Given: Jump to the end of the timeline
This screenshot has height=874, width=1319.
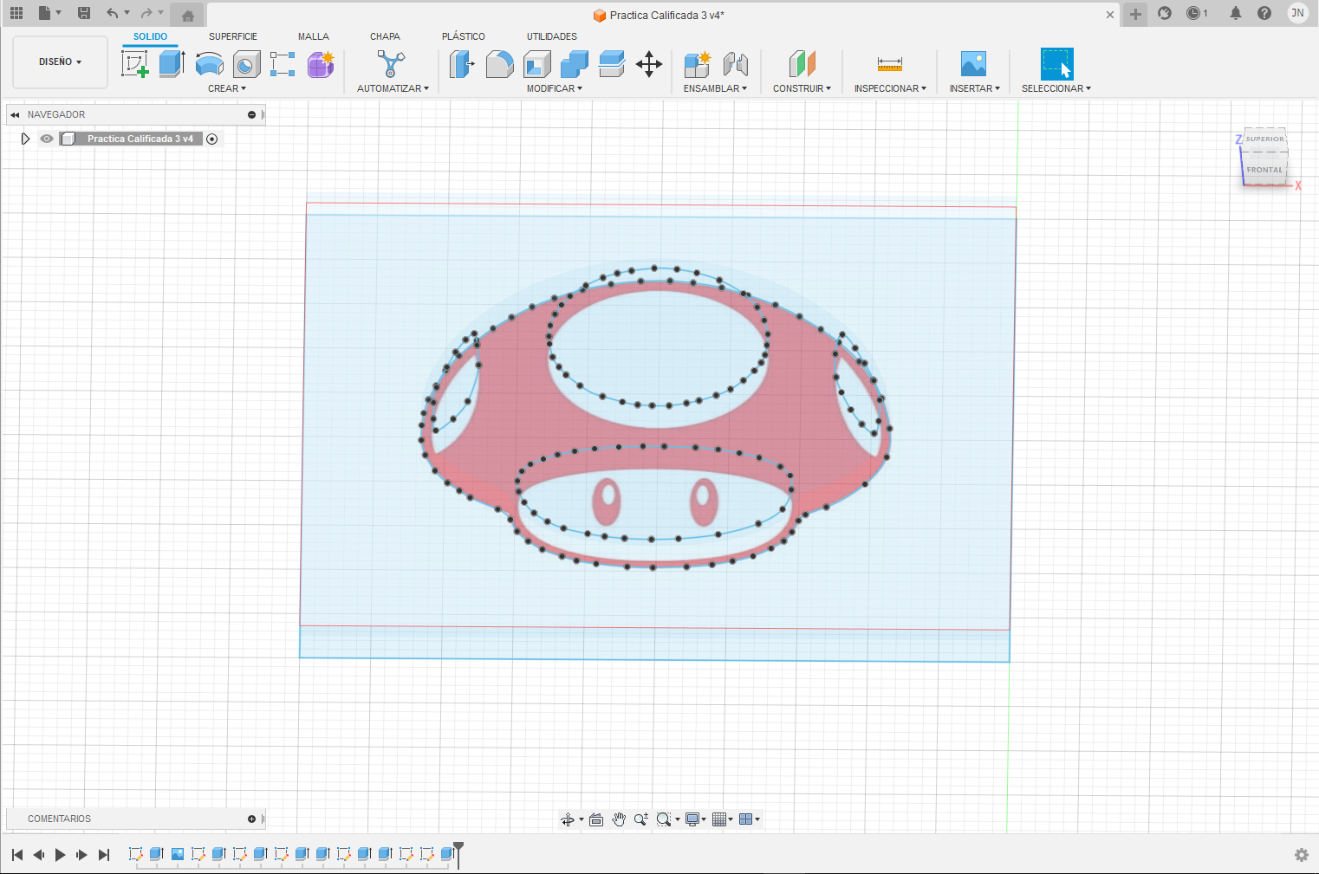Looking at the screenshot, I should tap(104, 855).
